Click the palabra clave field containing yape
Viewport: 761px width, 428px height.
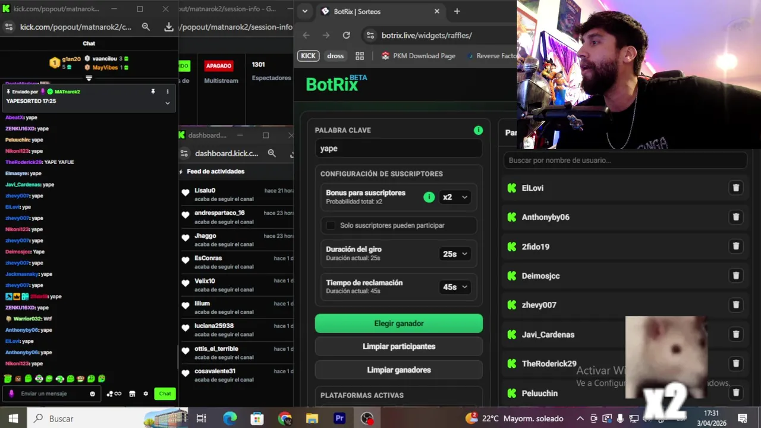pyautogui.click(x=399, y=149)
